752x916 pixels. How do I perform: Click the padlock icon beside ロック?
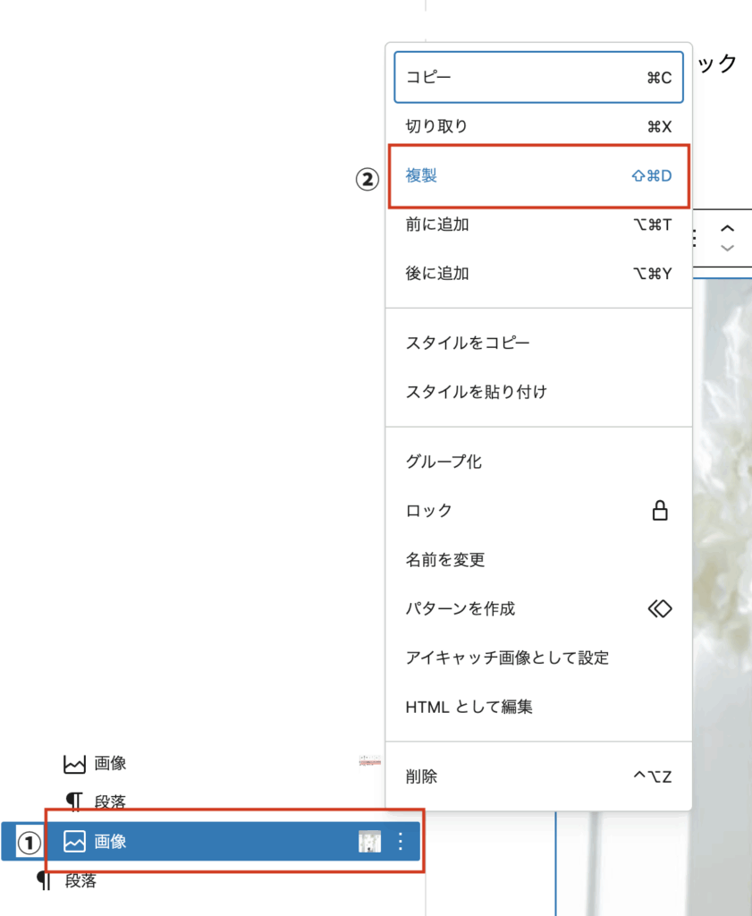point(660,511)
